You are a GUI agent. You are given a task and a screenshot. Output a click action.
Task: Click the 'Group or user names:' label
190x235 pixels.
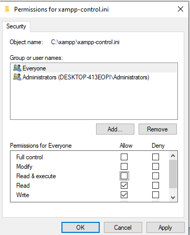click(36, 58)
